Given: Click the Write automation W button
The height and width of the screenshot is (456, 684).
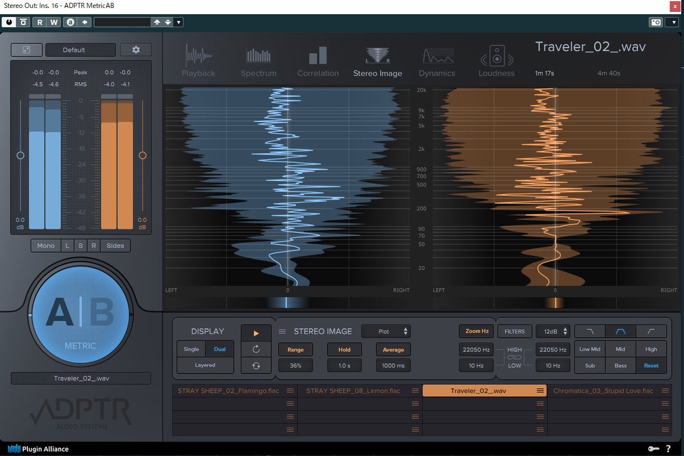Looking at the screenshot, I should (x=54, y=22).
